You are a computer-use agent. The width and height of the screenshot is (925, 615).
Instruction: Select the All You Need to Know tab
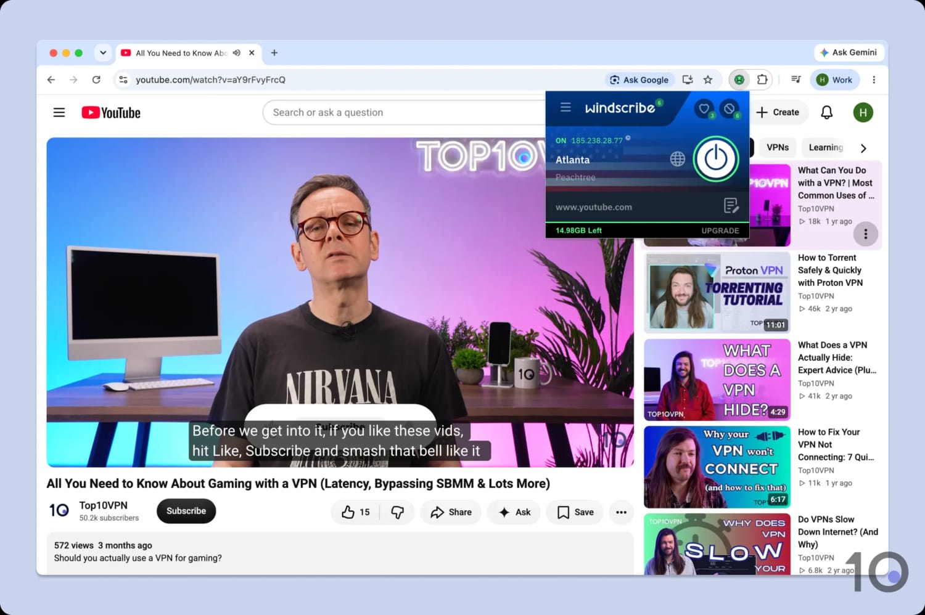coord(181,53)
